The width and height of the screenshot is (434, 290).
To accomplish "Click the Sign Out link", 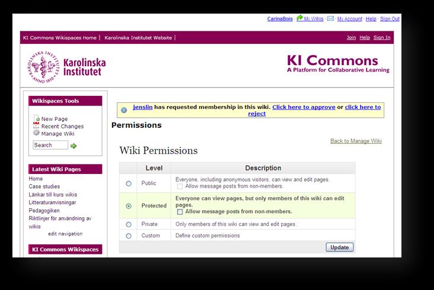I will 390,19.
